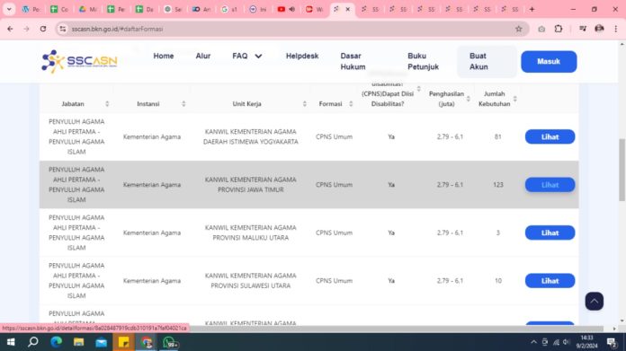
Task: Sort by the Jumlah Kebutuhan column arrows
Action: pos(515,99)
